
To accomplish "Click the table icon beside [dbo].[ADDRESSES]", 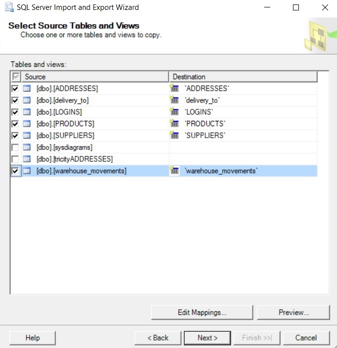I will [x=27, y=89].
